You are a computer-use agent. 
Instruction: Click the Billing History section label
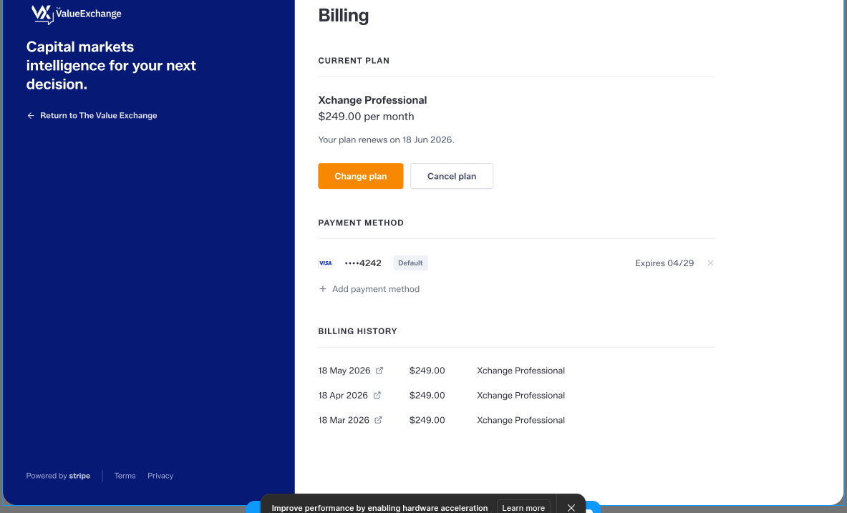pos(357,331)
